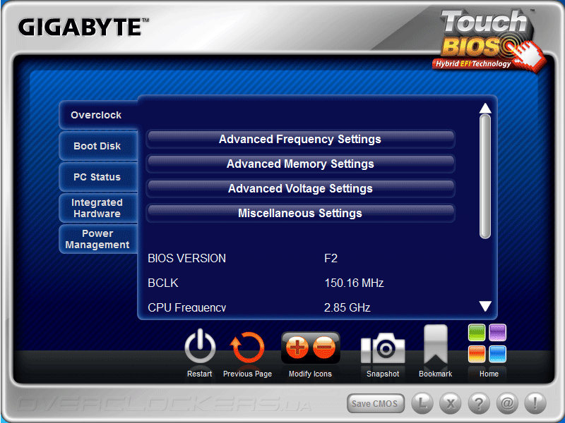The height and width of the screenshot is (423, 565).
Task: Open Advanced Voltage Settings
Action: (x=300, y=188)
